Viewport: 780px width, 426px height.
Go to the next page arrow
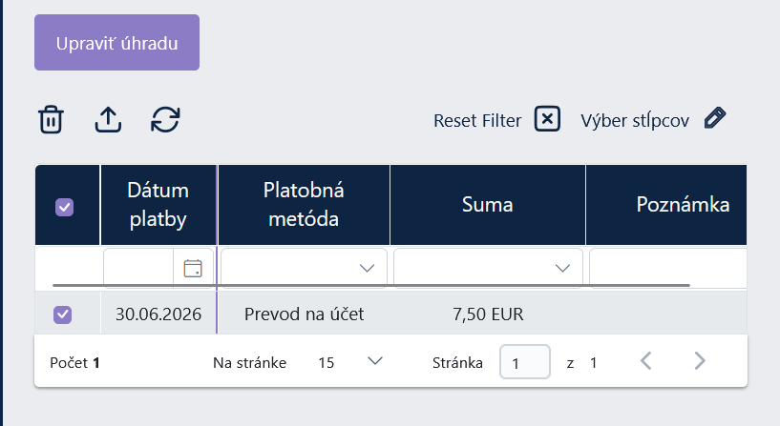[700, 361]
